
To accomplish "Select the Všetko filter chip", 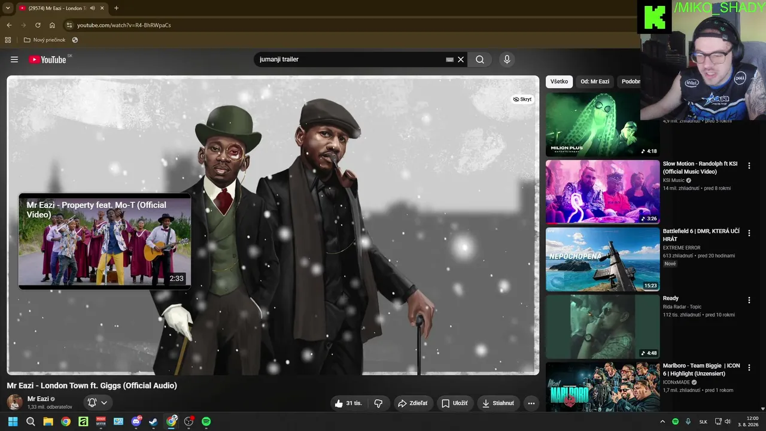I will pos(559,81).
